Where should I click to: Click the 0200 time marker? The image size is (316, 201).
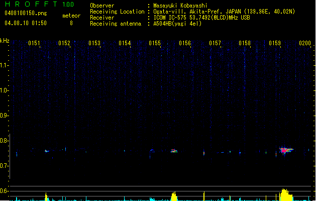tap(305, 43)
